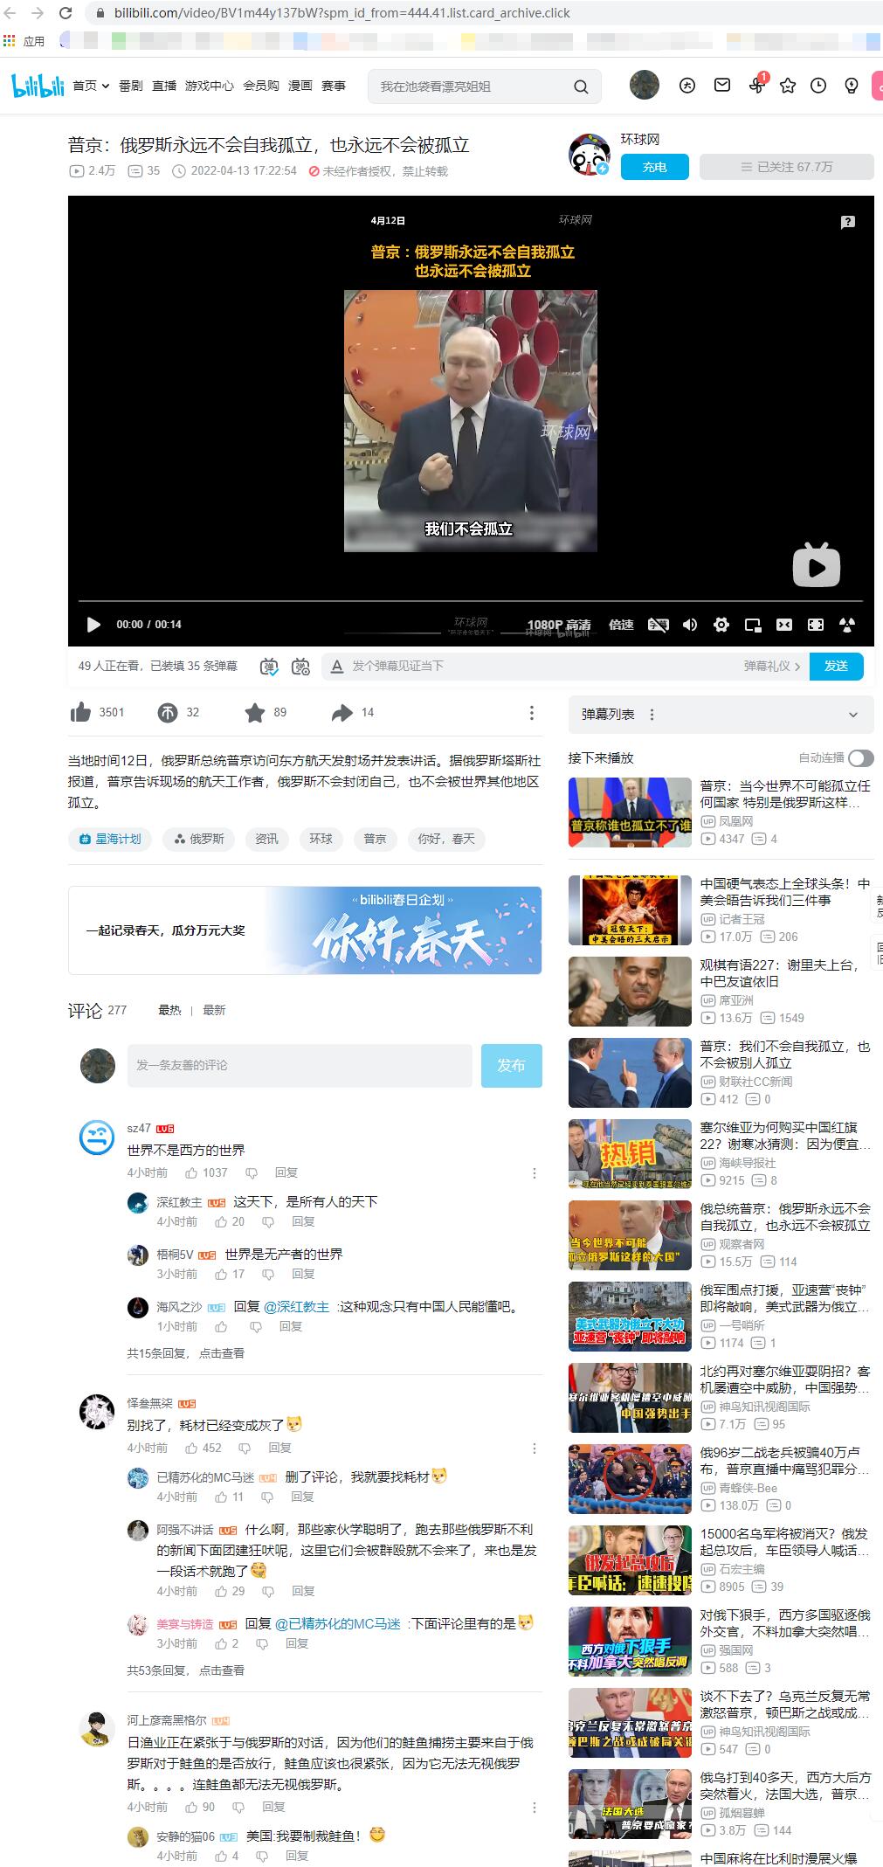Click the video progress bar
Viewport: 883px width, 1867px height.
[x=470, y=601]
